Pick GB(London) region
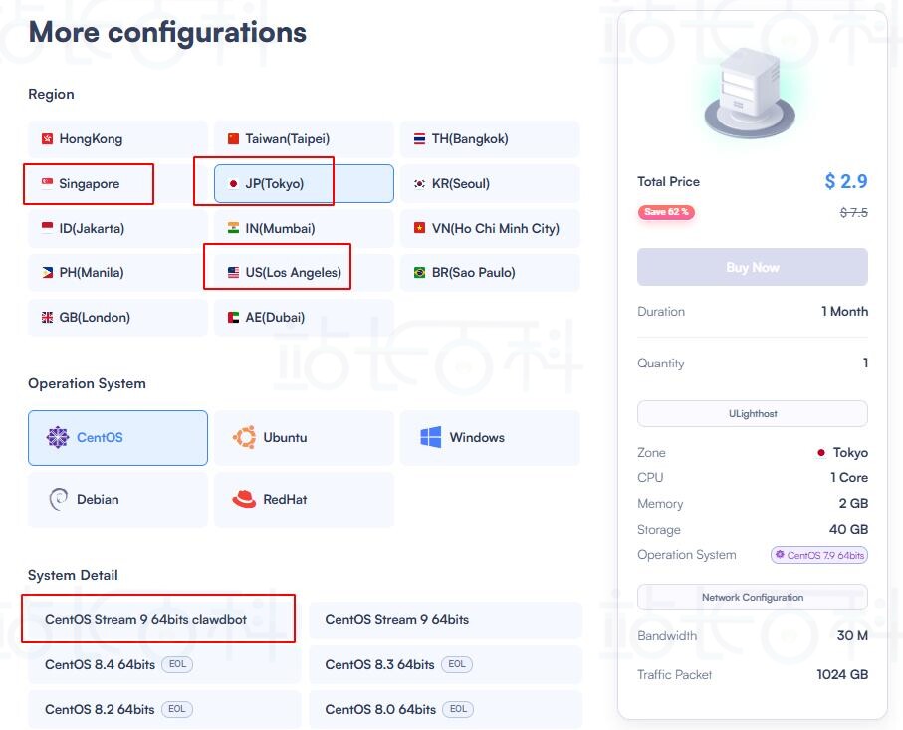903x730 pixels. [117, 317]
